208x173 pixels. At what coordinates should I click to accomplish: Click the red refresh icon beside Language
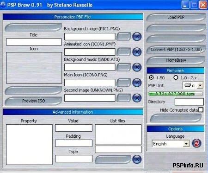click(x=196, y=143)
